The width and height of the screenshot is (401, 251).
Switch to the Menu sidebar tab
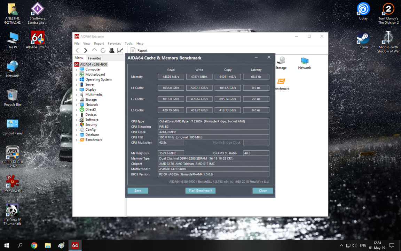tap(79, 58)
